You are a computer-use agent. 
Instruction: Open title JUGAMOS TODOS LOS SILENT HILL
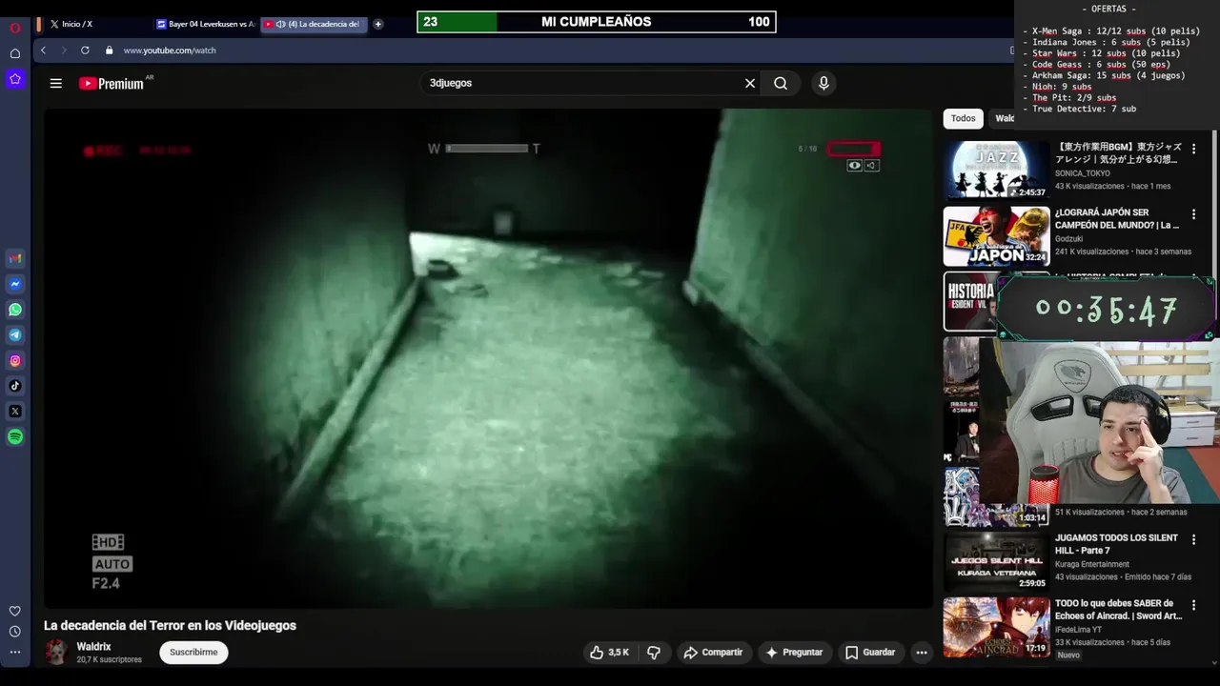pyautogui.click(x=1116, y=544)
